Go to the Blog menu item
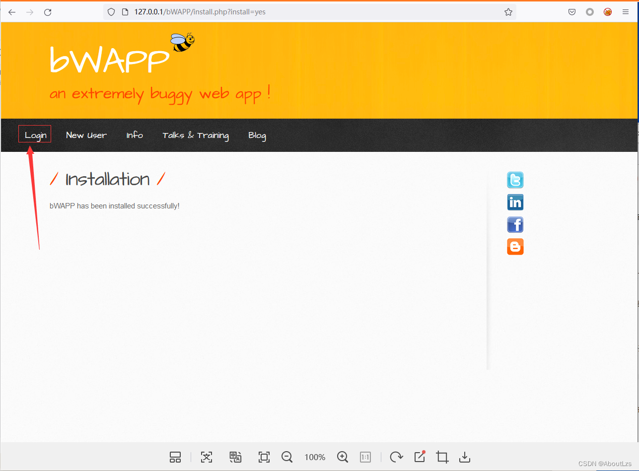This screenshot has width=639, height=471. coord(257,135)
